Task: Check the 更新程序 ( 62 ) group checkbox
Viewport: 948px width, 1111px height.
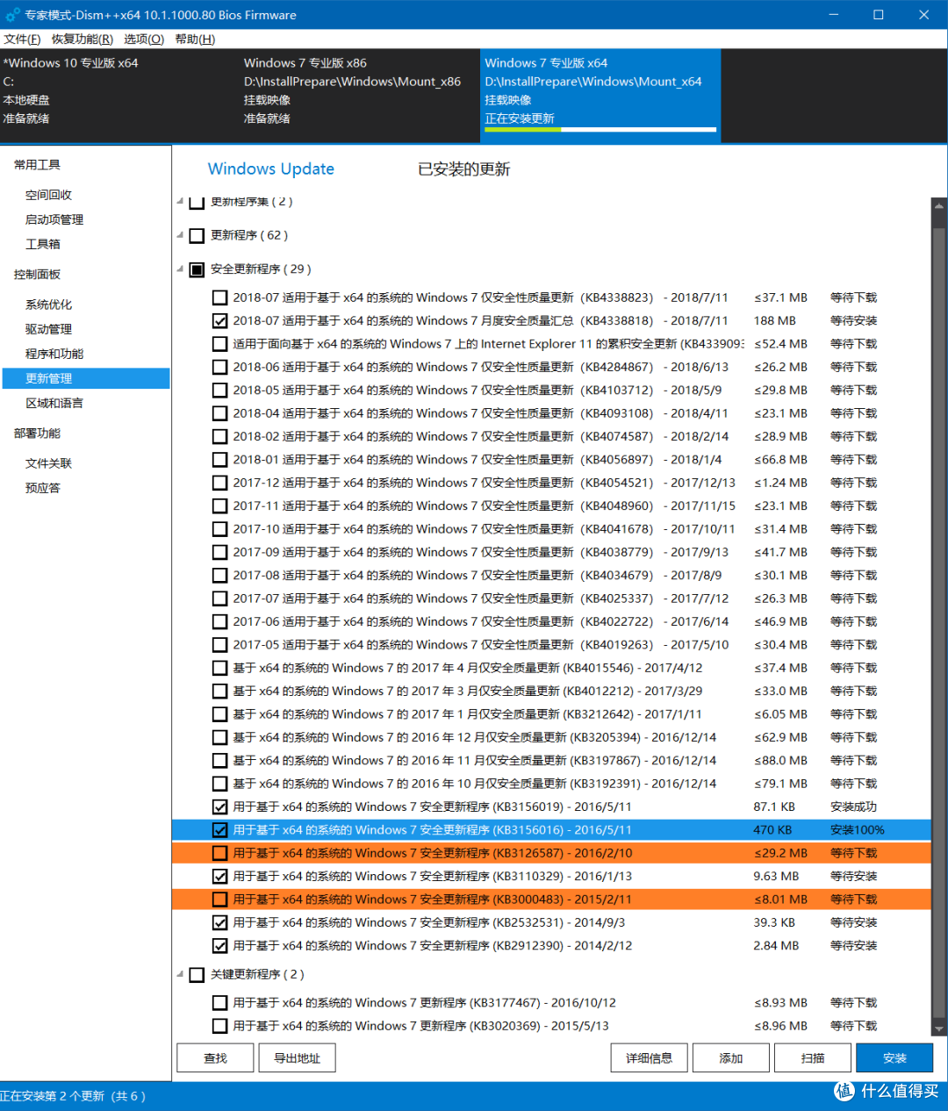Action: [197, 235]
